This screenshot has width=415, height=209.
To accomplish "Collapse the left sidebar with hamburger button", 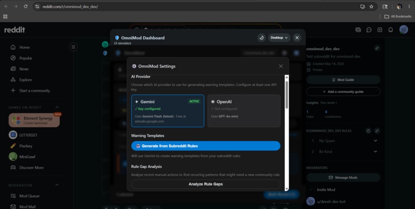I will pos(73,47).
